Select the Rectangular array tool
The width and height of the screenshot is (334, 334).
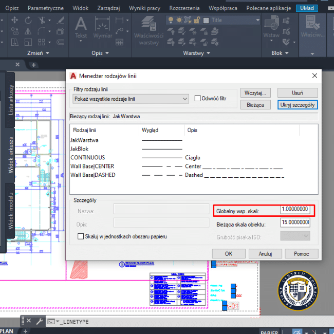point(42,42)
